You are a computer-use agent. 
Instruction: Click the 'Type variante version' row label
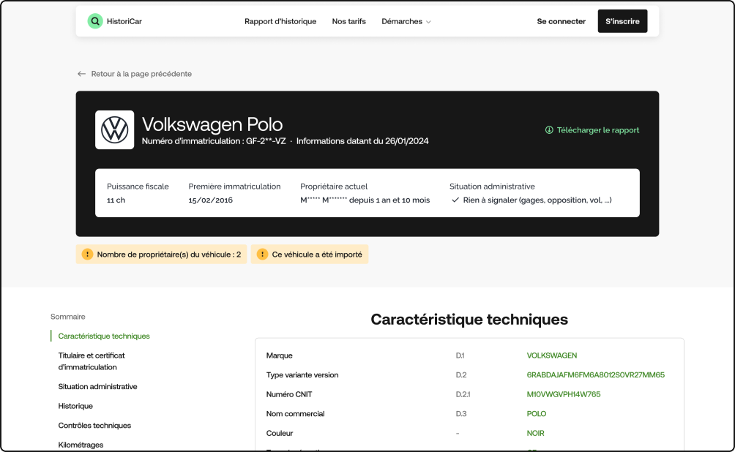coord(302,374)
